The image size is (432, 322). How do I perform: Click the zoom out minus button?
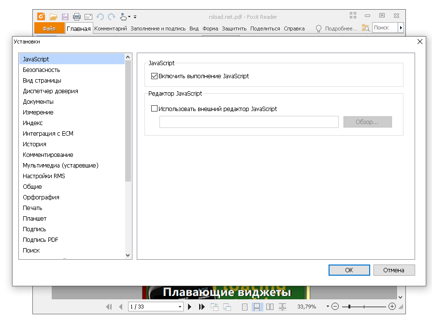pyautogui.click(x=335, y=307)
